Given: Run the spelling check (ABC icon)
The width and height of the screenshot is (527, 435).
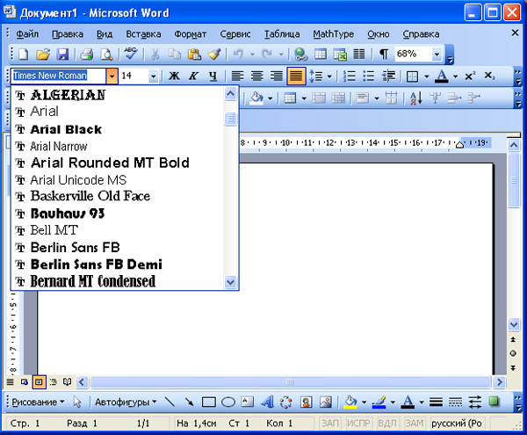Looking at the screenshot, I should (x=131, y=54).
